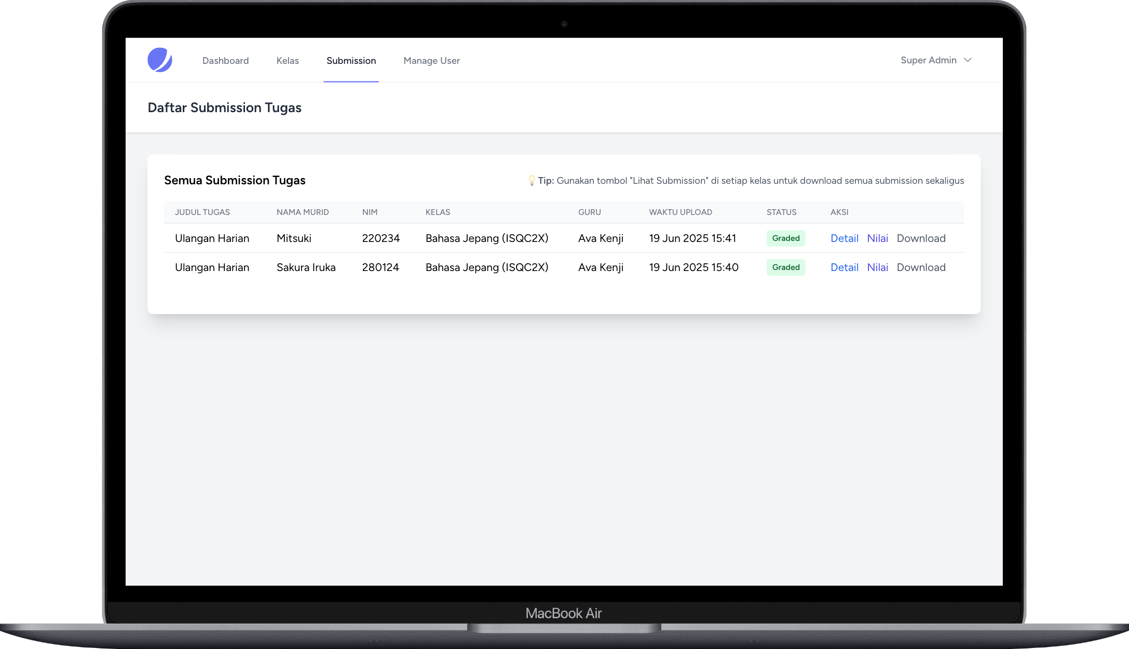Screen dimensions: 1129x649
Task: Go to the Dashboard tab
Action: click(x=225, y=61)
